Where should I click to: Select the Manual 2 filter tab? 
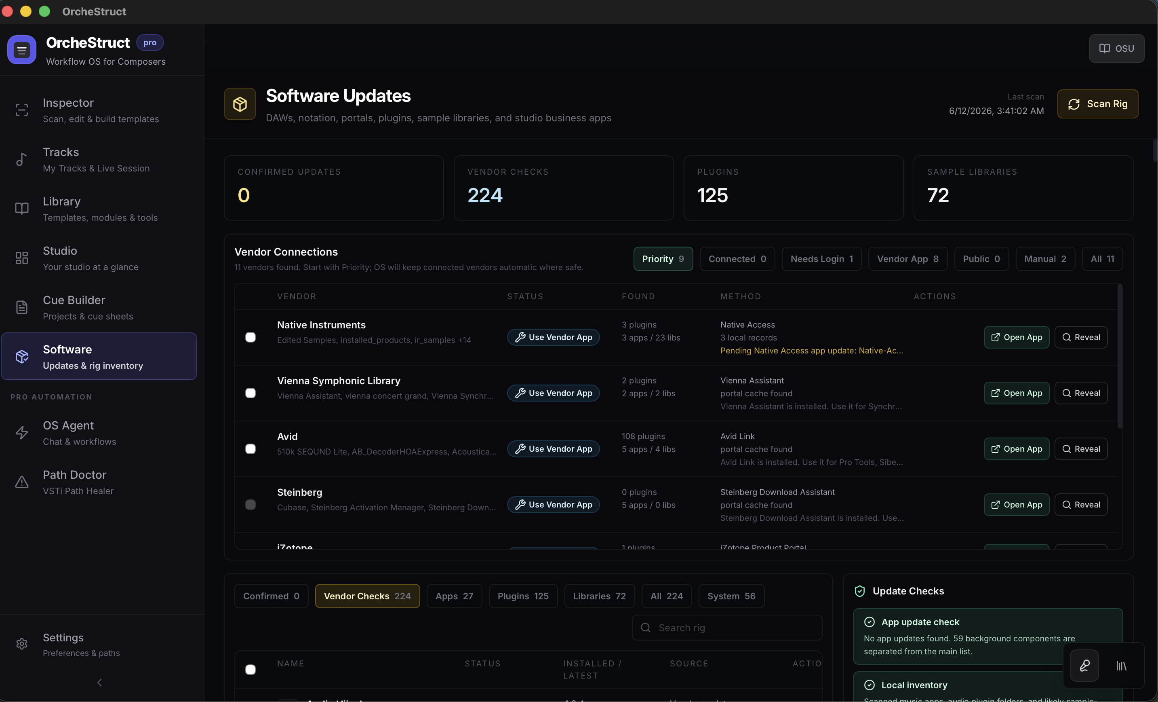[1045, 259]
